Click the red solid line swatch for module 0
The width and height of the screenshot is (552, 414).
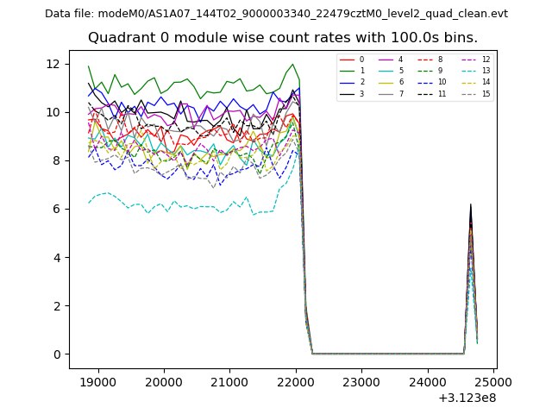(347, 60)
